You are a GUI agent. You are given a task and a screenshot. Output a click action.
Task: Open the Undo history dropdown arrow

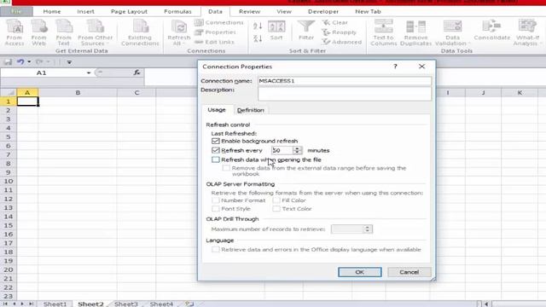pos(29,62)
